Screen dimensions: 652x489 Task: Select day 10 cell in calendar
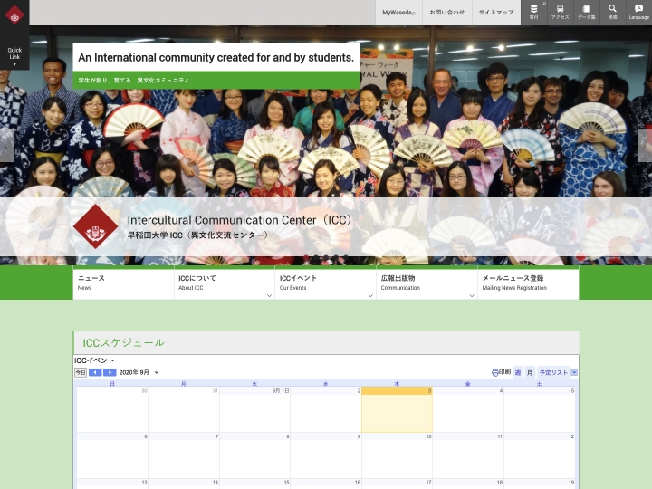coord(397,455)
